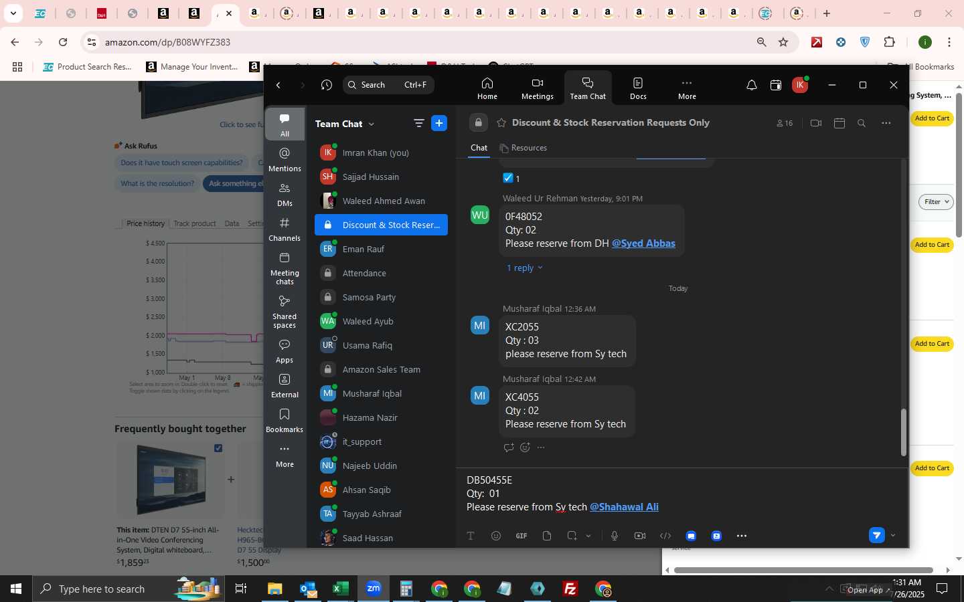Viewport: 964px width, 602px height.
Task: Open the GIF picker
Action: pos(521,536)
